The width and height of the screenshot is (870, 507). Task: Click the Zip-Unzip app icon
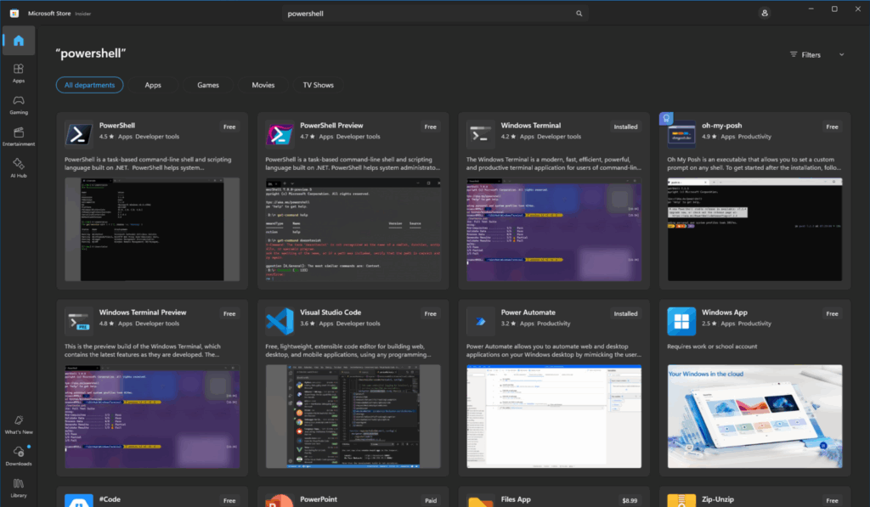click(681, 500)
